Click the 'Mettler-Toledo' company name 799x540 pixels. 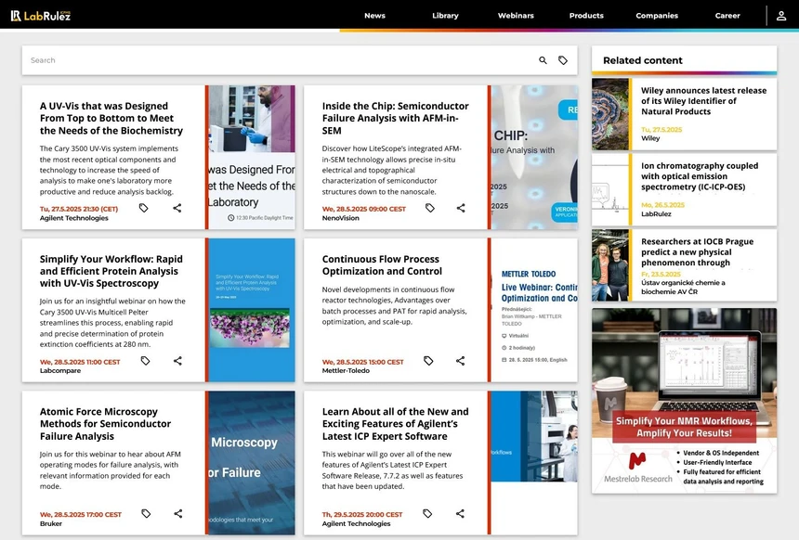click(346, 370)
